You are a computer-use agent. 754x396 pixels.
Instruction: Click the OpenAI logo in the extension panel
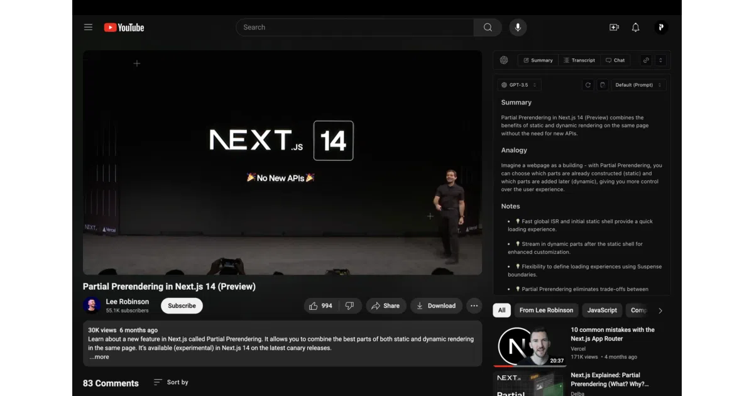pyautogui.click(x=504, y=60)
